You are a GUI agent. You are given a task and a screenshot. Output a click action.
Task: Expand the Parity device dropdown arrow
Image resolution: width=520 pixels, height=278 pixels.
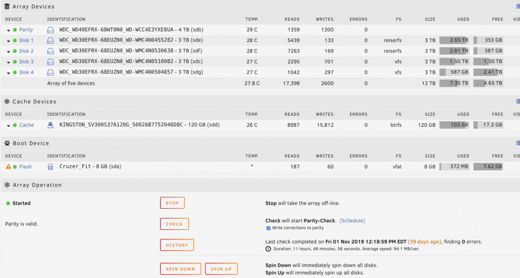8,30
